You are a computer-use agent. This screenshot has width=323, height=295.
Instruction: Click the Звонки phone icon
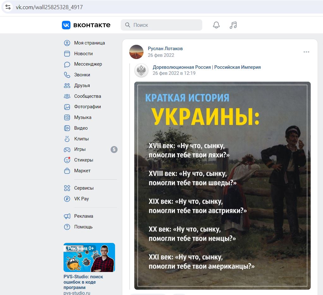pos(67,75)
